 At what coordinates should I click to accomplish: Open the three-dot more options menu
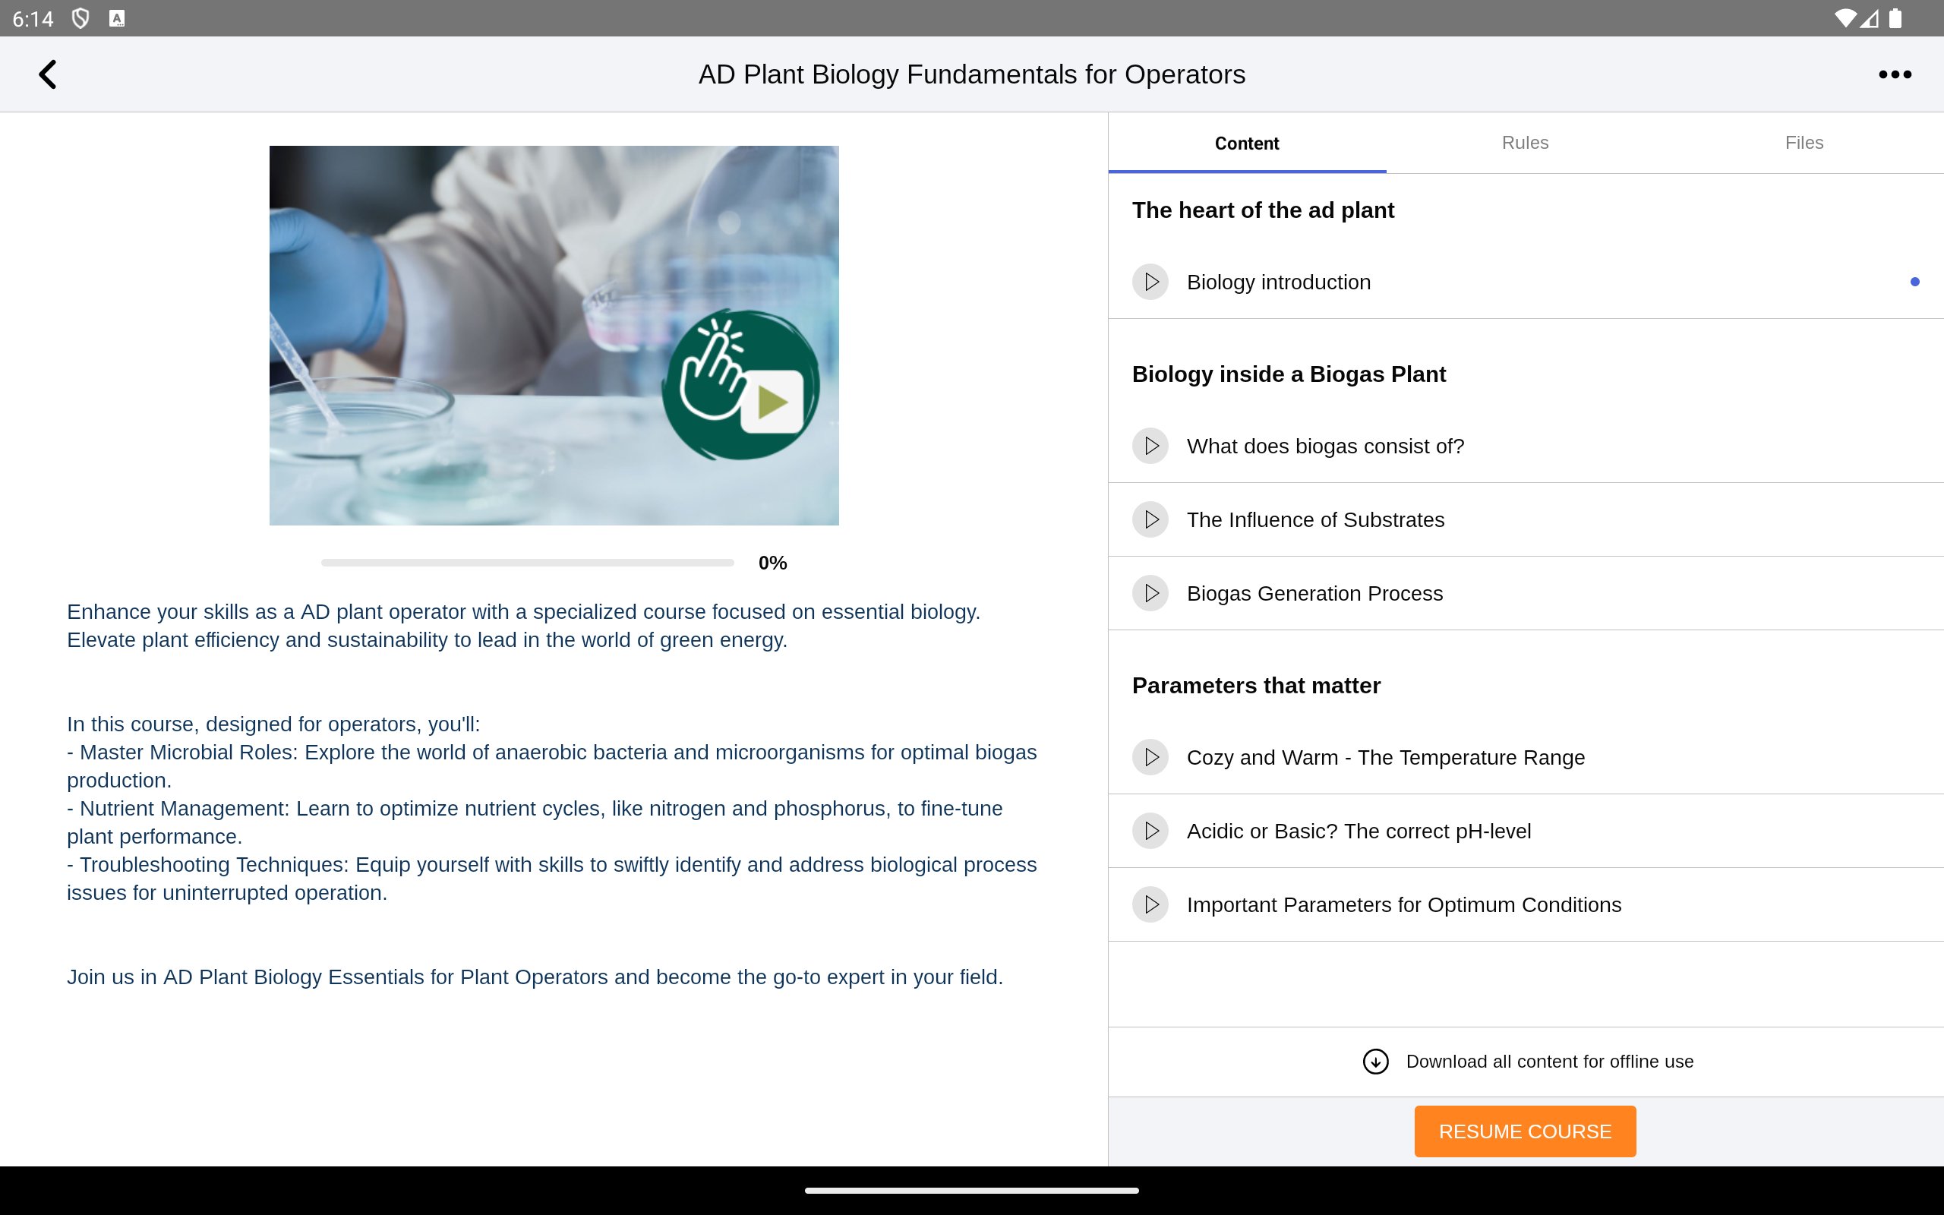pyautogui.click(x=1894, y=74)
